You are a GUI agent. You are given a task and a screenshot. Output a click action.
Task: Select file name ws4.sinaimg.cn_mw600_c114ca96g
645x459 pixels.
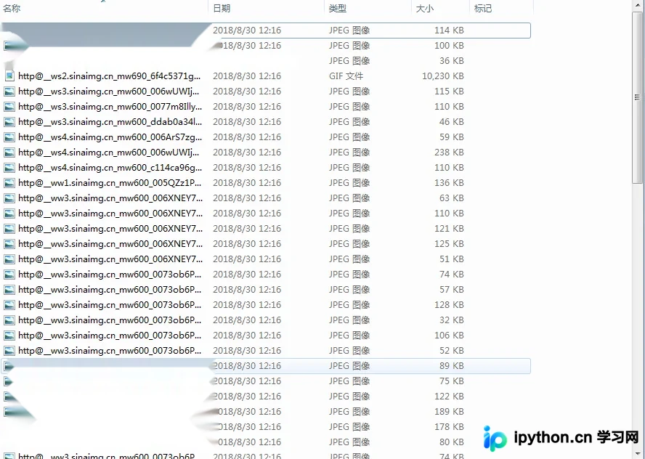(x=110, y=167)
